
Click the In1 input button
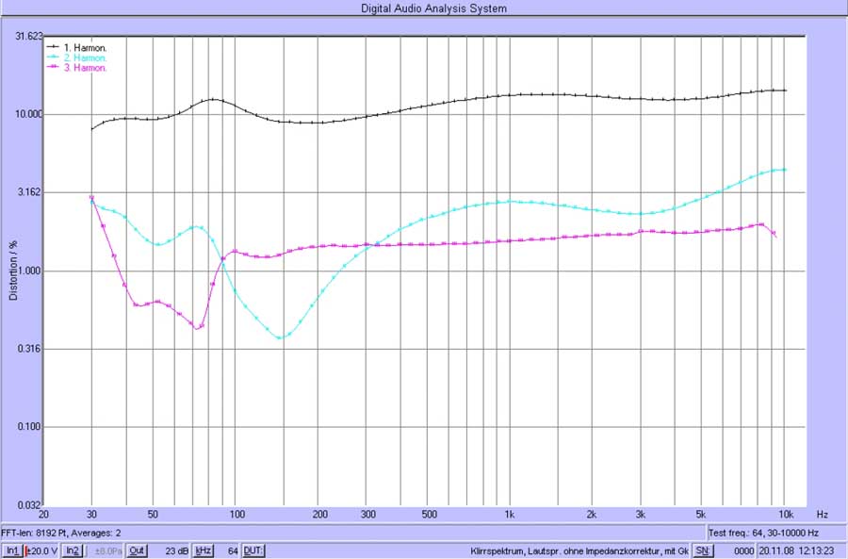click(x=12, y=551)
